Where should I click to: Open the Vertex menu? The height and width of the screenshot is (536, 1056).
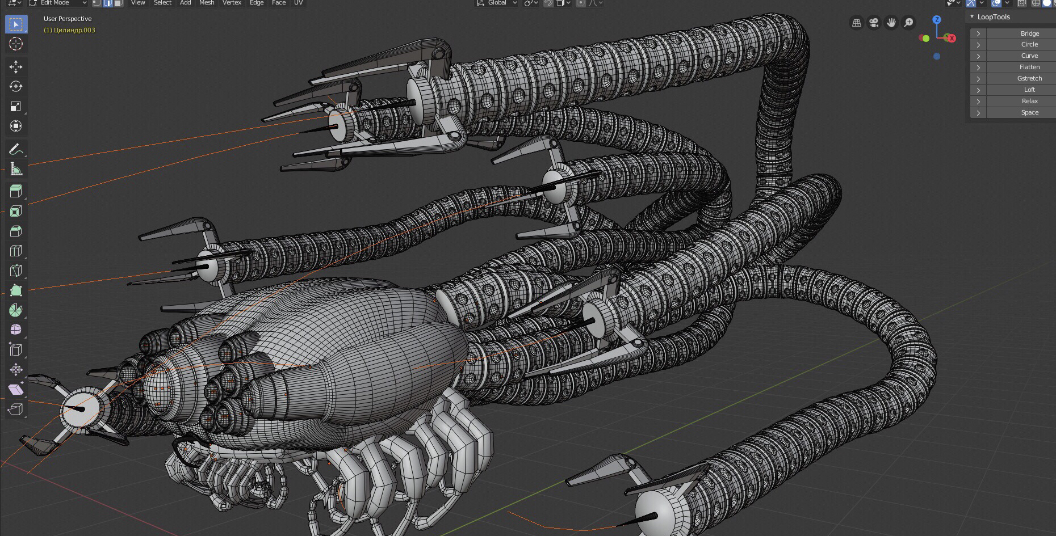[232, 3]
